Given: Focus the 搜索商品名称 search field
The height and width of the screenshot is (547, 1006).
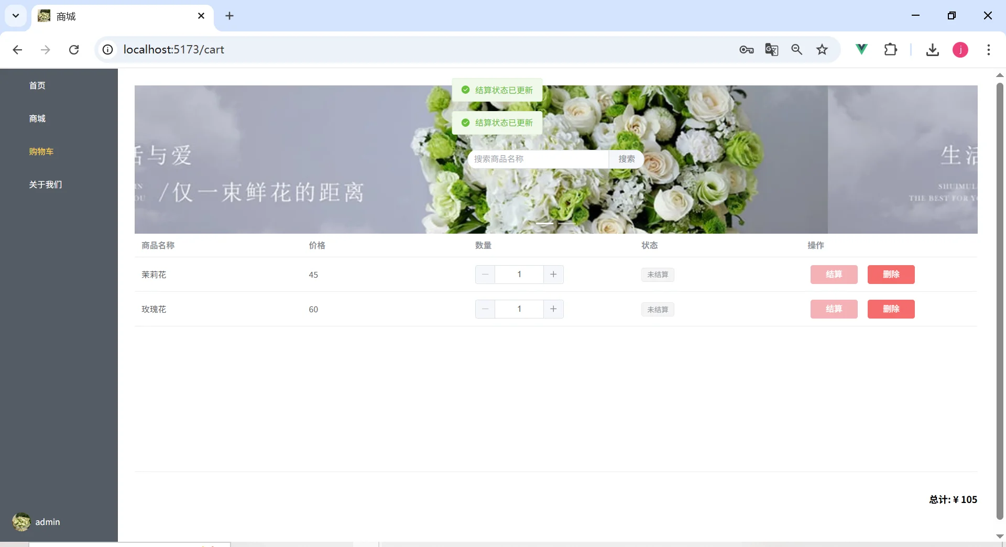Looking at the screenshot, I should 538,159.
